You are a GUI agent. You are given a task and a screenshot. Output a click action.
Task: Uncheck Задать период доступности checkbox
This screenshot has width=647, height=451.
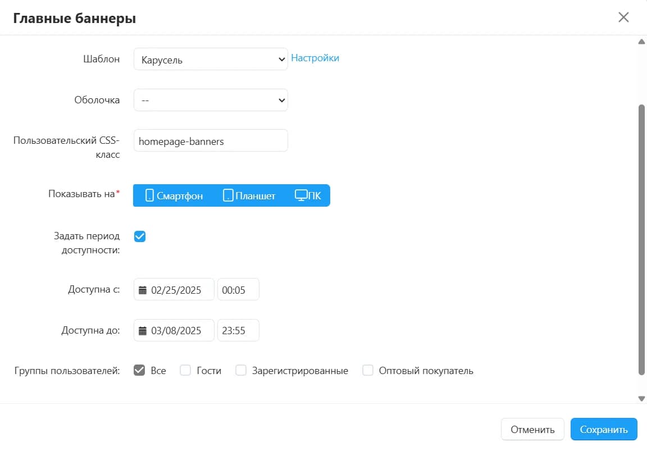pos(140,236)
